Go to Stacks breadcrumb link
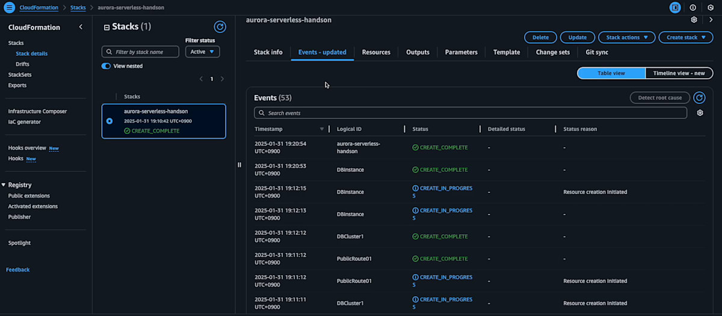This screenshot has width=722, height=316. [x=79, y=8]
